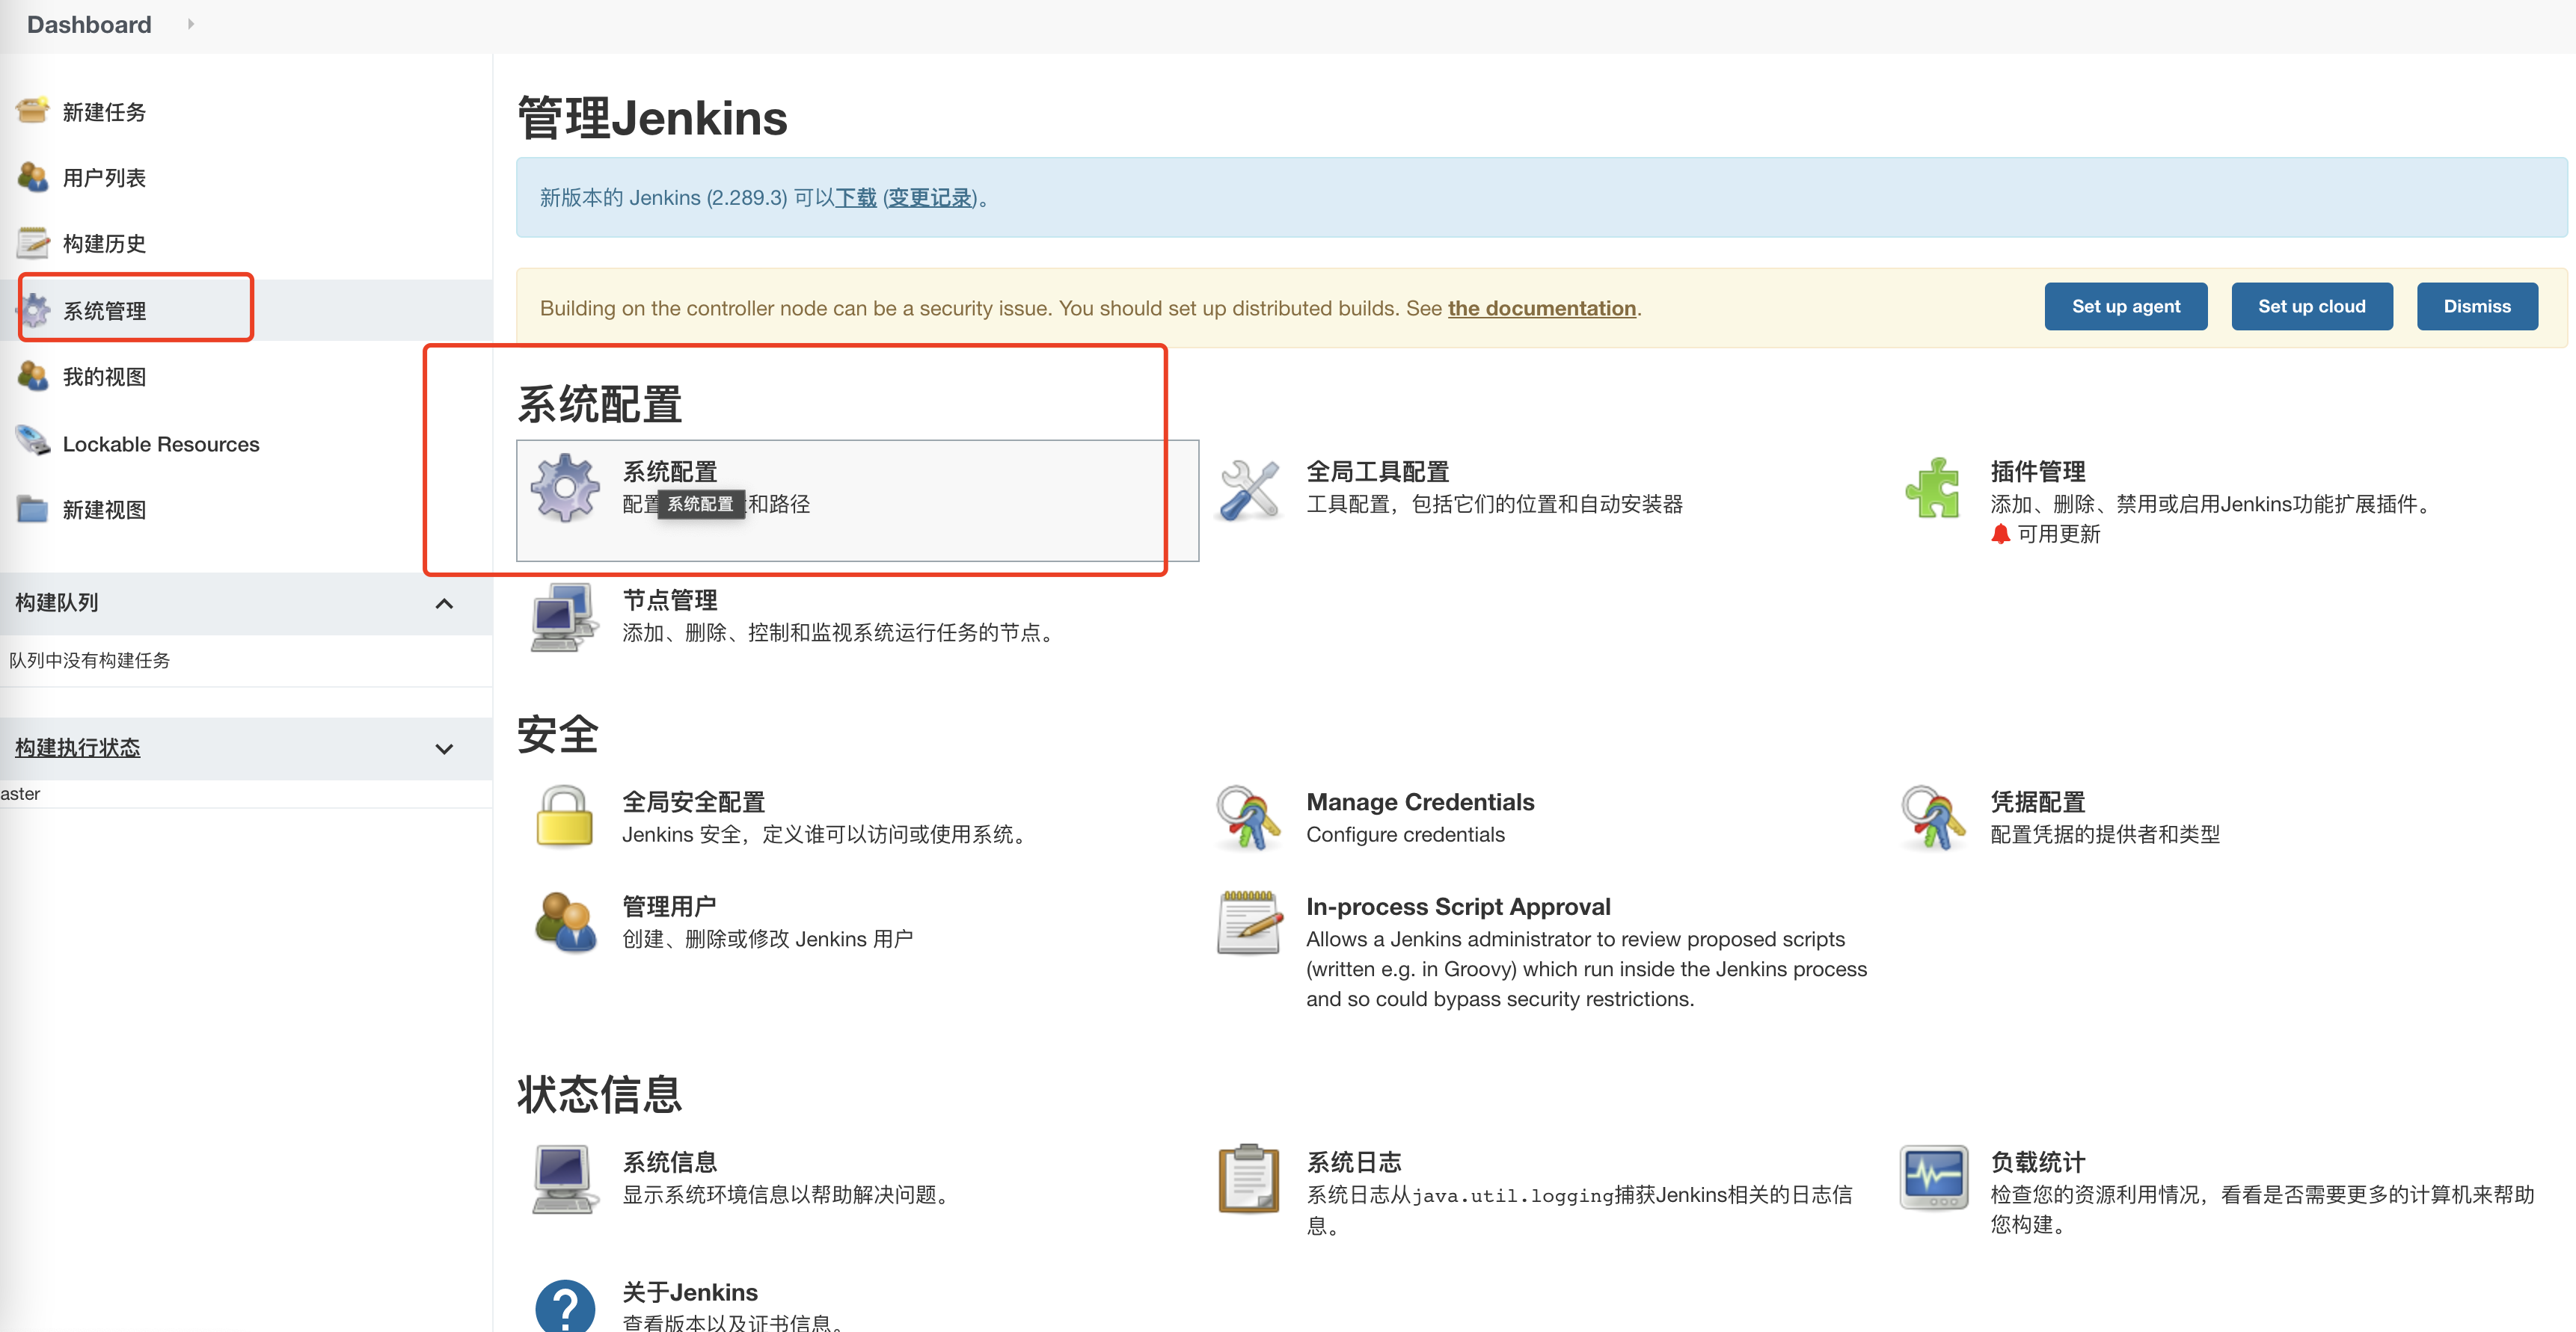This screenshot has width=2576, height=1332.
Task: Open 我的视图 in the sidebar
Action: click(104, 377)
